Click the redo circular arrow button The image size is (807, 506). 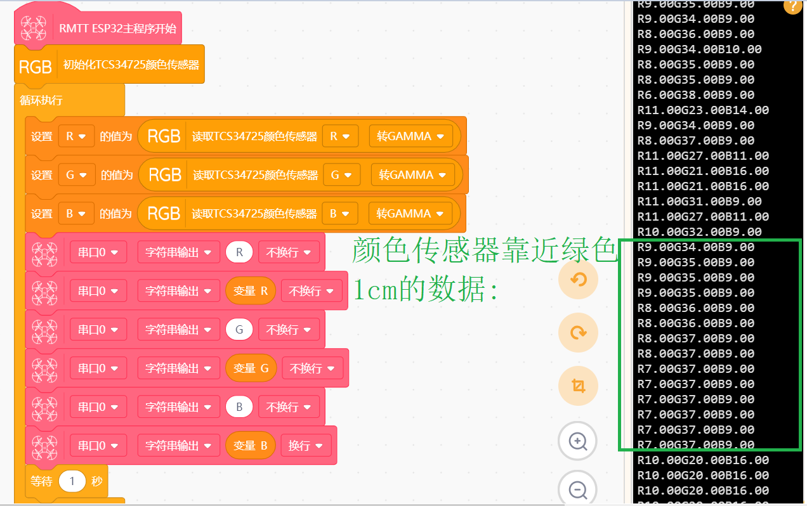pyautogui.click(x=578, y=332)
